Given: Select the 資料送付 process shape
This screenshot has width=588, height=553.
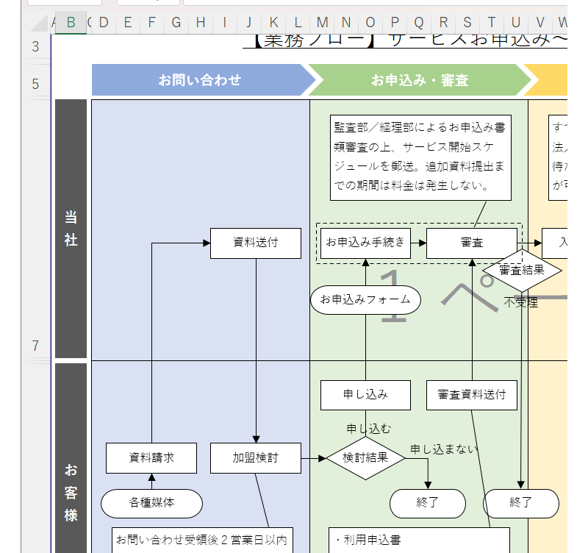Looking at the screenshot, I should tap(256, 243).
